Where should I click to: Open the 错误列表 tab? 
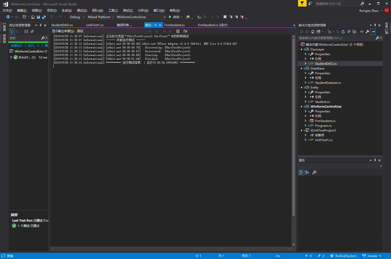pyautogui.click(x=124, y=25)
